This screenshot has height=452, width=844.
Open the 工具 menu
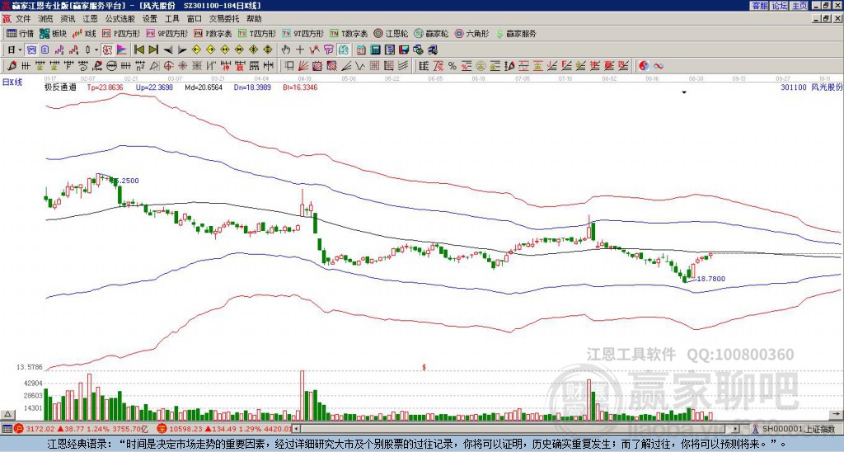pyautogui.click(x=172, y=19)
